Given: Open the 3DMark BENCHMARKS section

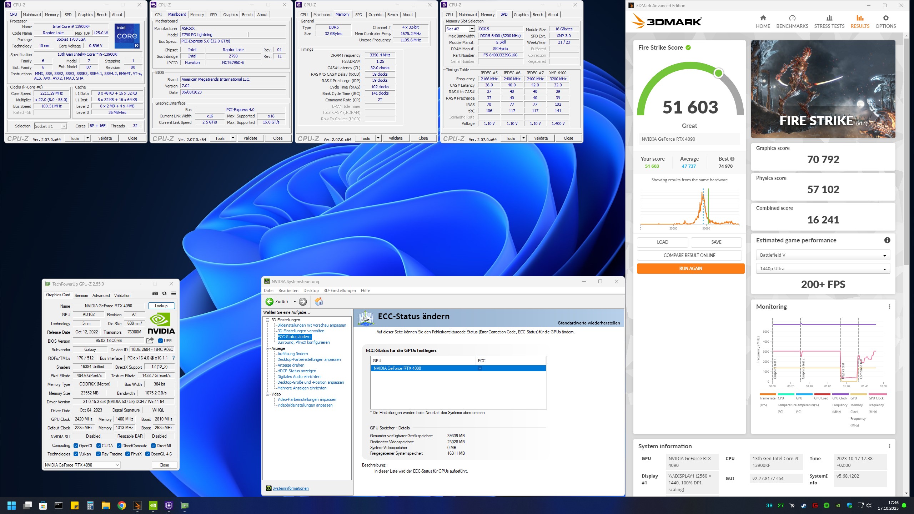Looking at the screenshot, I should click(x=792, y=21).
